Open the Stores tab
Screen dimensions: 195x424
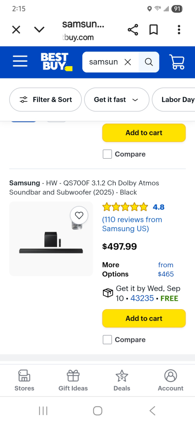pos(24,381)
